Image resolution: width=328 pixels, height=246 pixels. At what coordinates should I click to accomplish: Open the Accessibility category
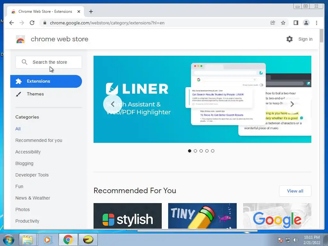pyautogui.click(x=28, y=152)
